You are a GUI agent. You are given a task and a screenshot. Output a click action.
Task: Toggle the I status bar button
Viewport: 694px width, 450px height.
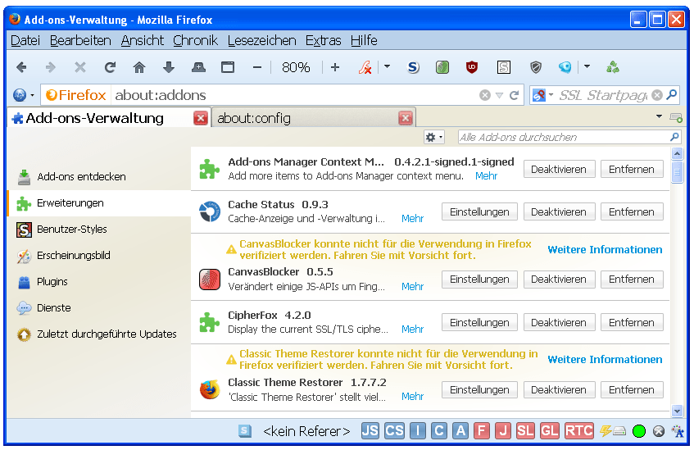pos(417,431)
